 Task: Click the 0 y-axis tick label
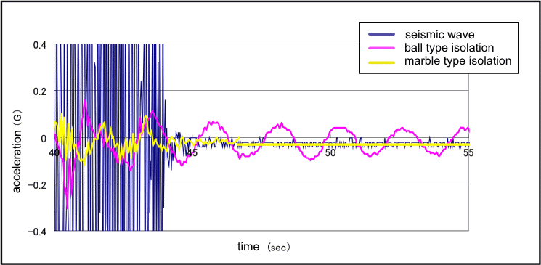tap(44, 139)
